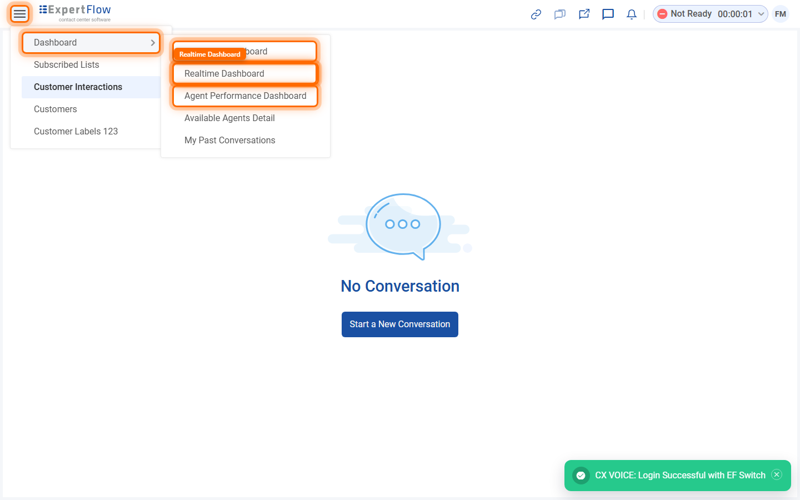Open the single chat bubble icon

(608, 14)
